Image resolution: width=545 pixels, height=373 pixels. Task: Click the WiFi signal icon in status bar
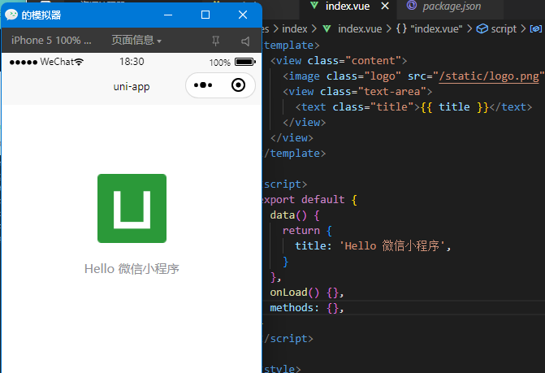pos(79,62)
